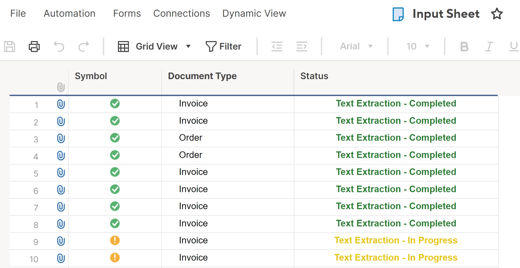
Task: Open the attachment paperclip on row 9
Action: pos(61,241)
